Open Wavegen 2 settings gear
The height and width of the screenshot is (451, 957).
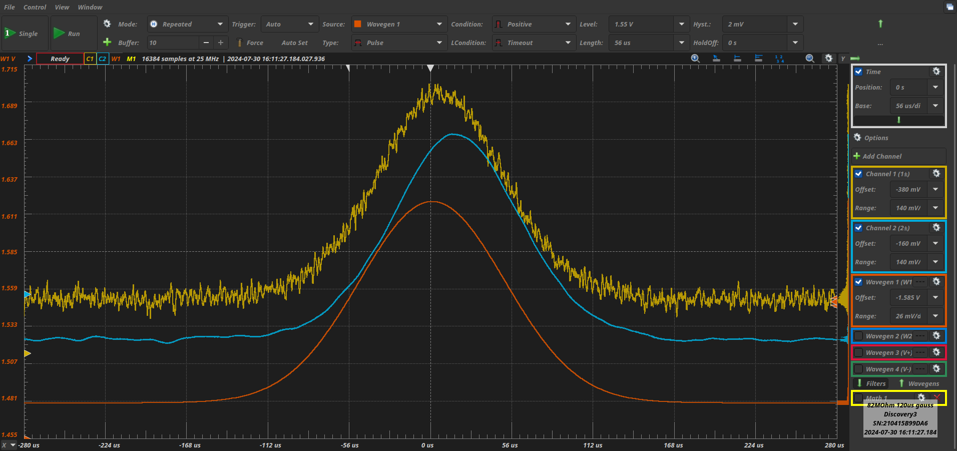tap(936, 336)
